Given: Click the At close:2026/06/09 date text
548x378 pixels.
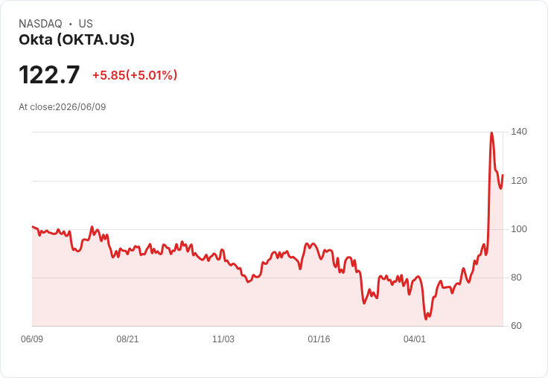Looking at the screenshot, I should click(63, 107).
